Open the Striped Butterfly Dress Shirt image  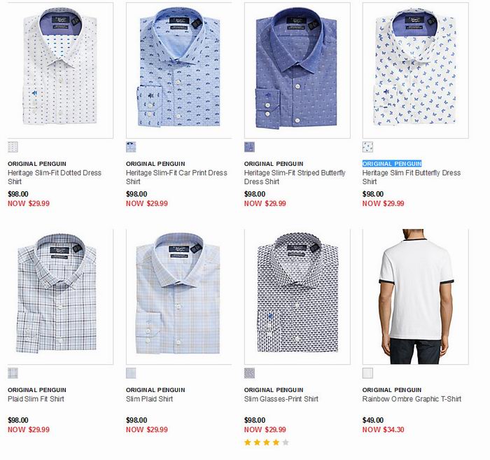click(x=297, y=70)
